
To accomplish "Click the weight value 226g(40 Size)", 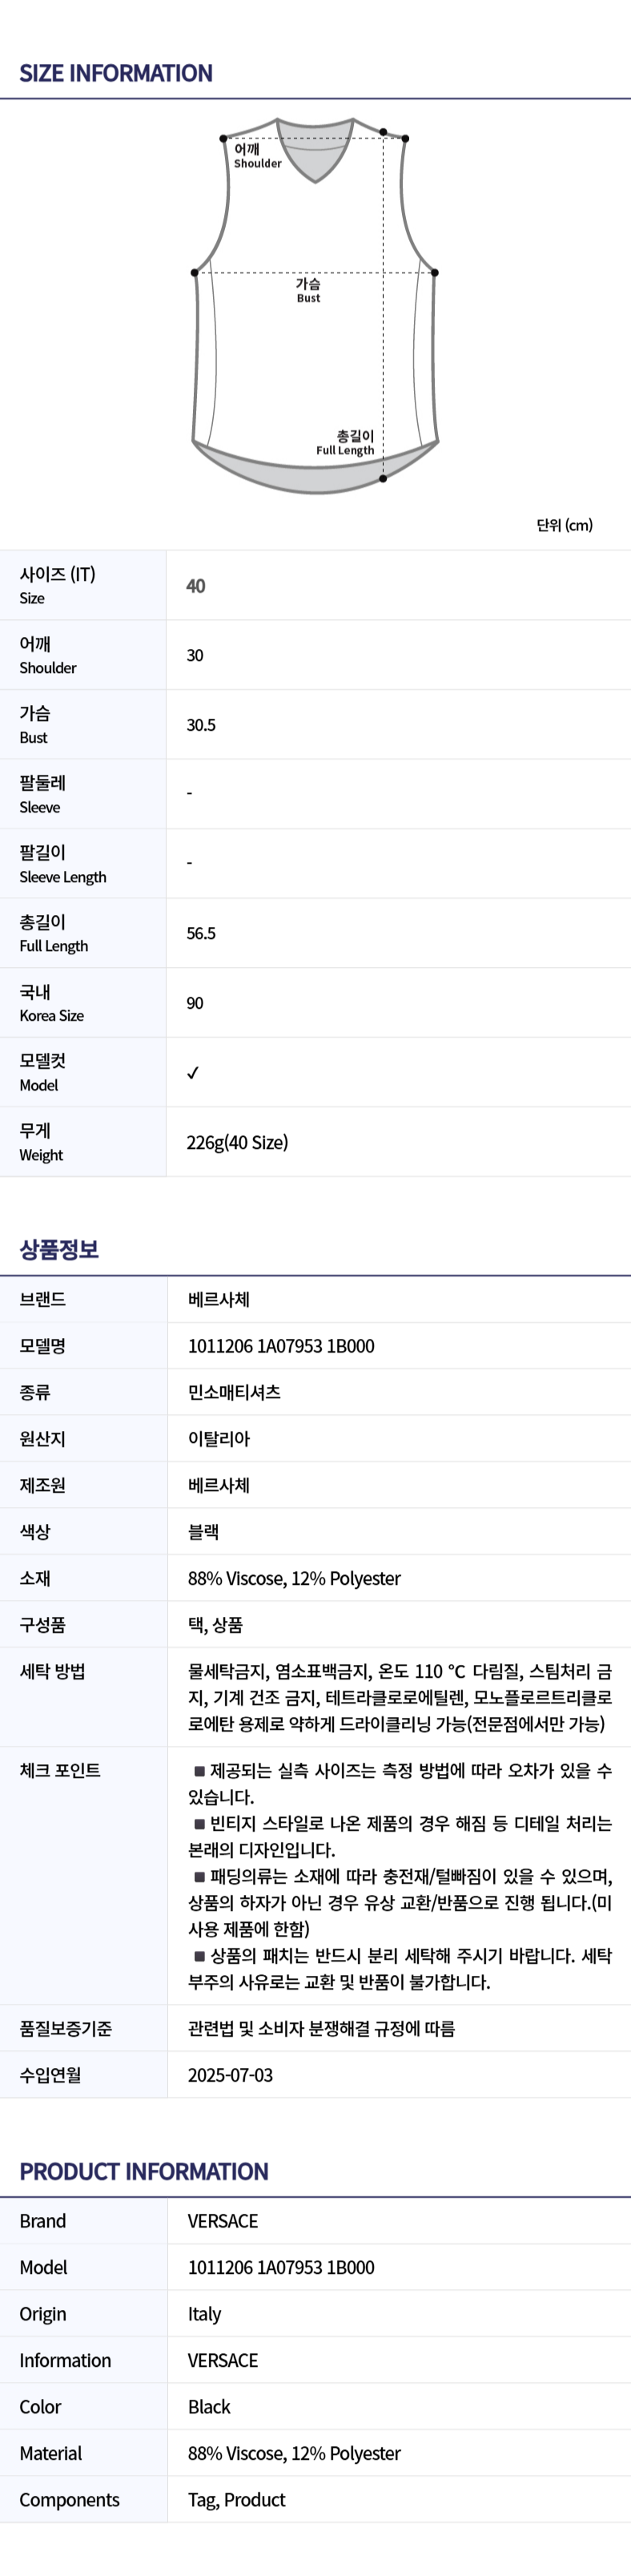I will 237,1142.
